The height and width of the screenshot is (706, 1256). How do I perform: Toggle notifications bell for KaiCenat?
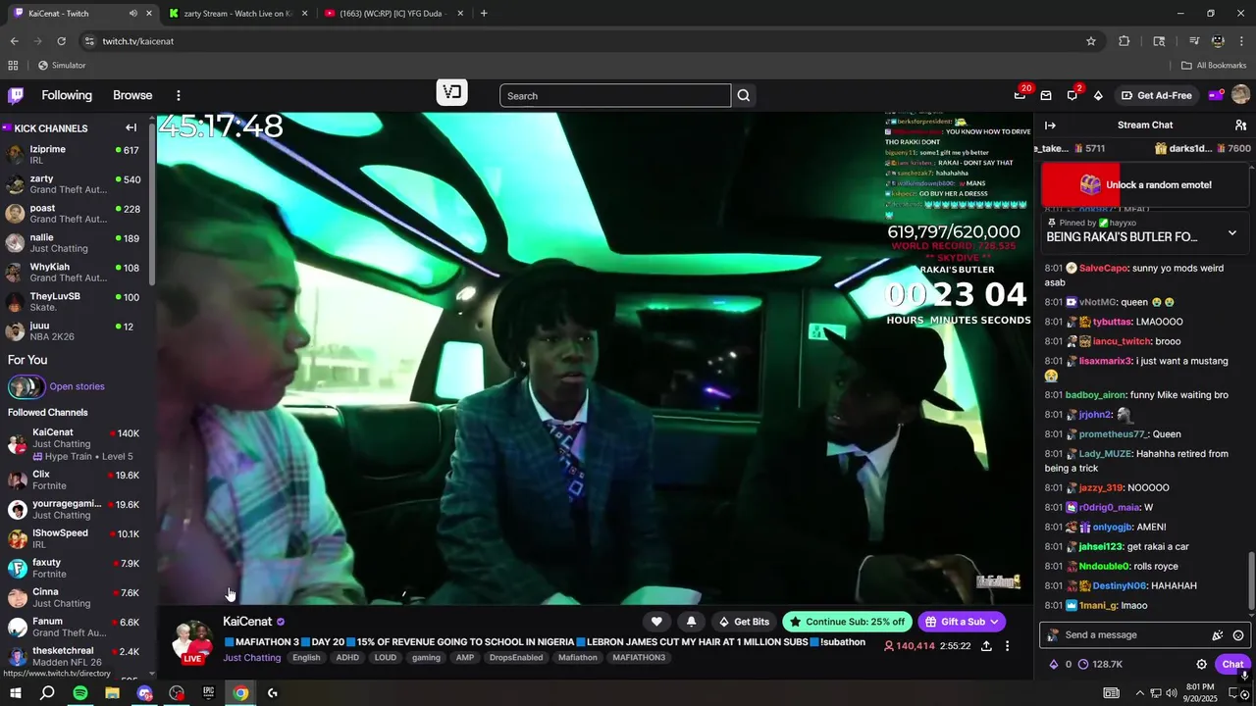point(691,622)
